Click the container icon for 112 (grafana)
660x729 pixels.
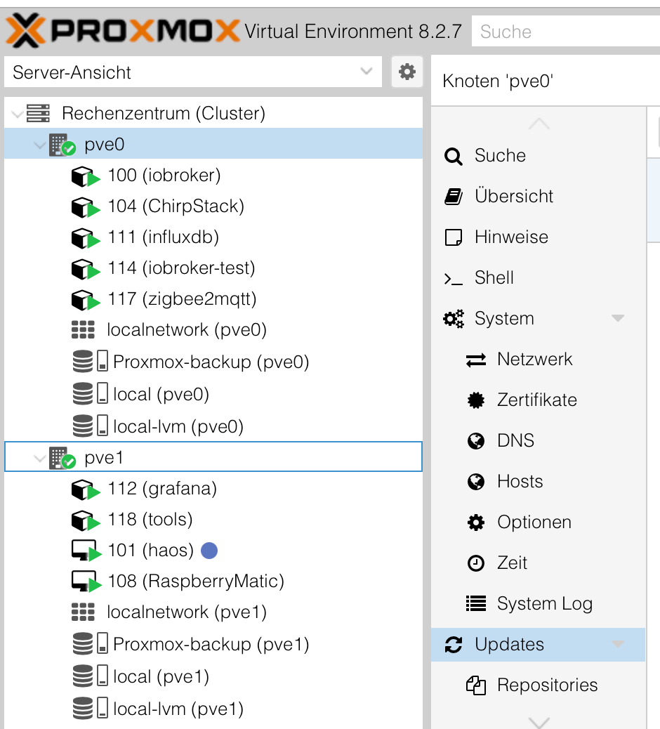click(86, 489)
